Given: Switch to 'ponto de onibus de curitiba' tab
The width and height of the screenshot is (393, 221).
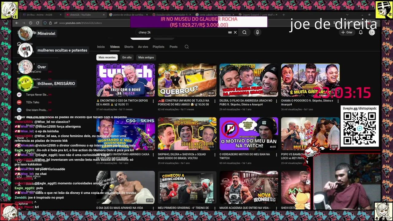Looking at the screenshot, I should (x=128, y=15).
